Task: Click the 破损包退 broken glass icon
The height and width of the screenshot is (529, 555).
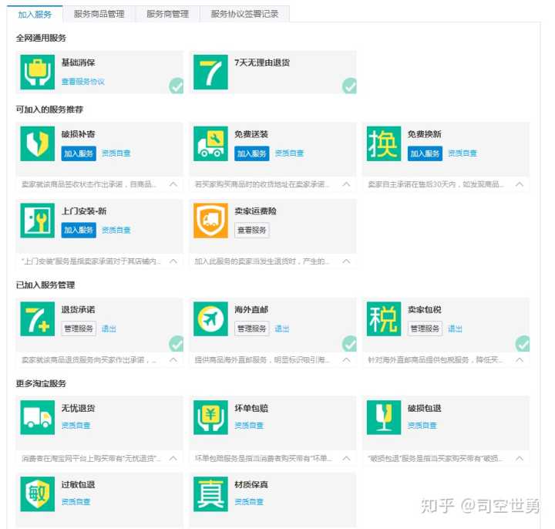Action: coord(384,417)
